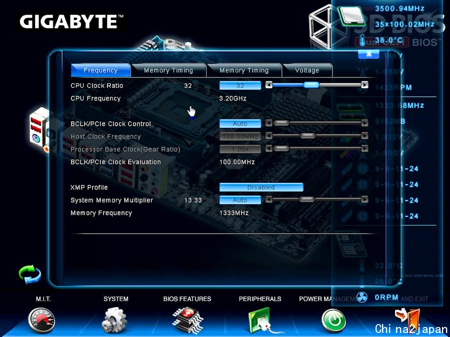Click the CPU Clock Ratio slider handle
The height and width of the screenshot is (337, 450).
311,85
